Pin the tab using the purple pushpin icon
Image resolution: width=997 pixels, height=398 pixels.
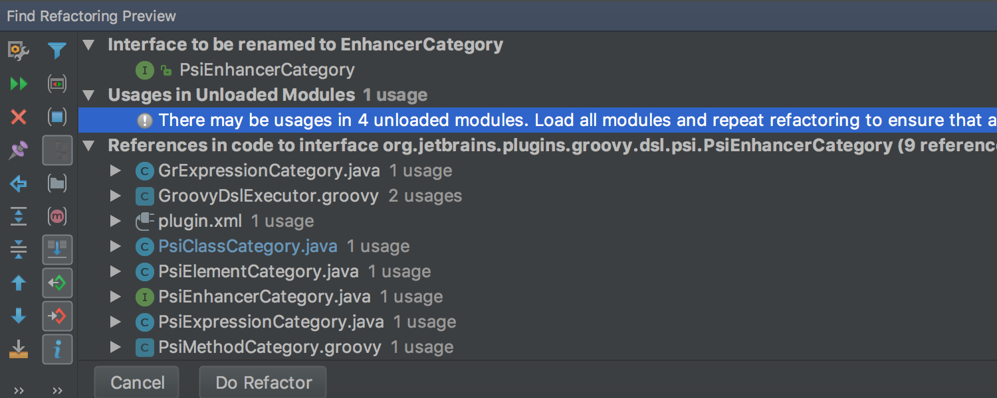[x=19, y=151]
